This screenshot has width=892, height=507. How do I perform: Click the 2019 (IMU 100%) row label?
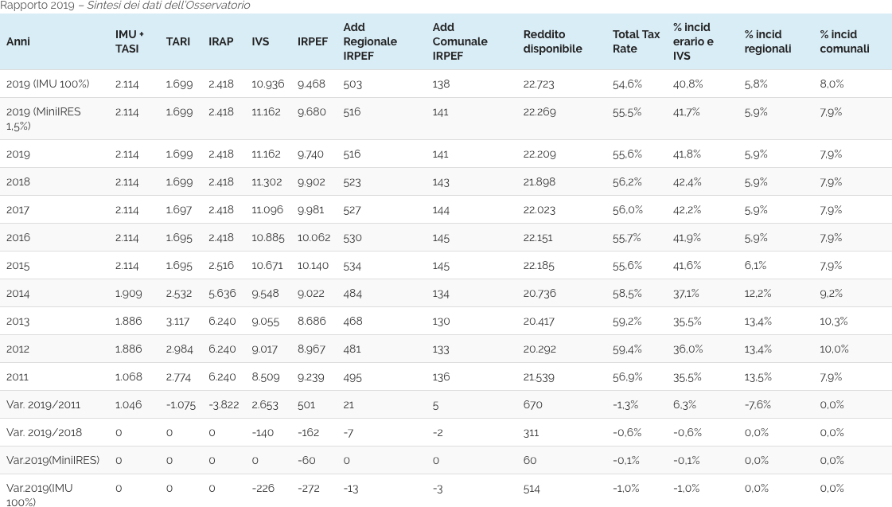(47, 84)
